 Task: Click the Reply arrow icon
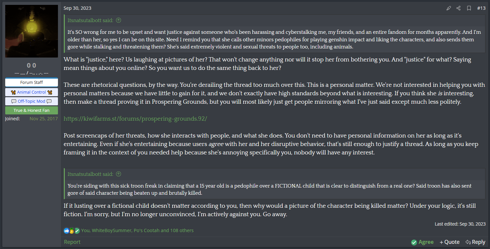pos(468,242)
